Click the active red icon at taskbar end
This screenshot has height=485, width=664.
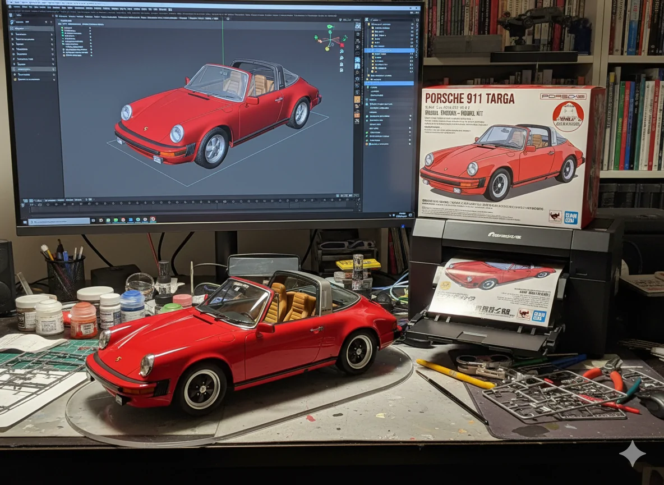tap(153, 219)
